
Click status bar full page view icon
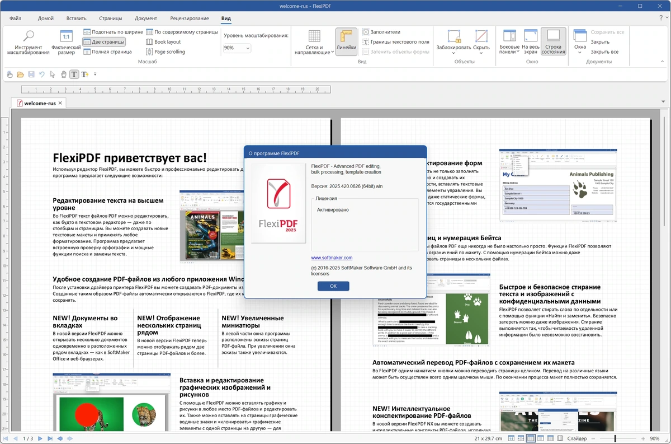click(541, 438)
